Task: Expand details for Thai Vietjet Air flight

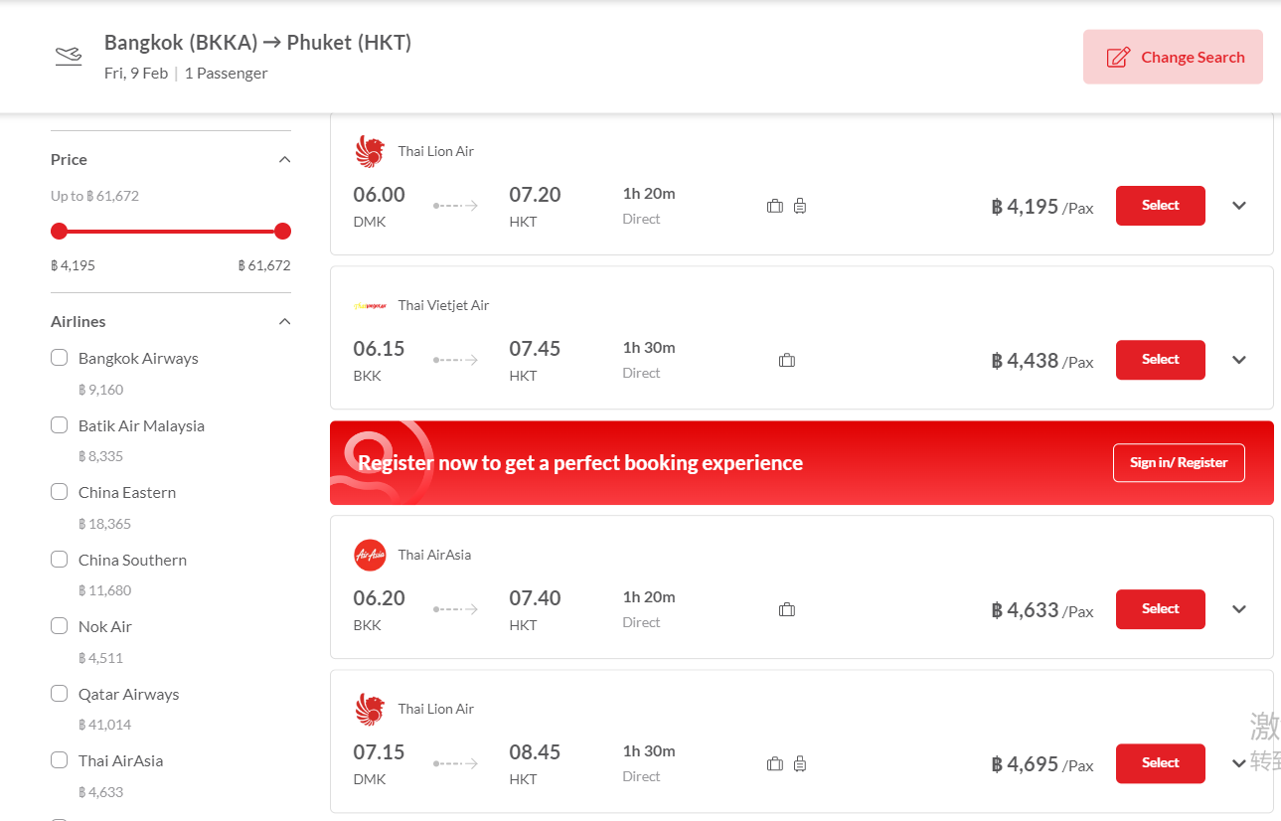Action: click(1239, 360)
